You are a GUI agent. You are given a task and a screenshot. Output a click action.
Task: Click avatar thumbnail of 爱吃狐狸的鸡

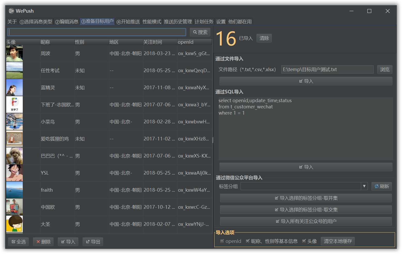(14, 139)
